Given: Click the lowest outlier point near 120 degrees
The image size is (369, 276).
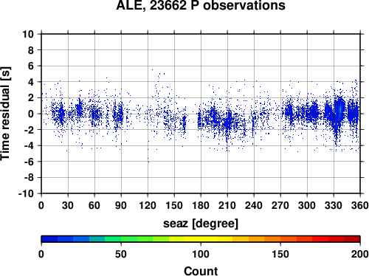Looking at the screenshot, I should [x=148, y=162].
